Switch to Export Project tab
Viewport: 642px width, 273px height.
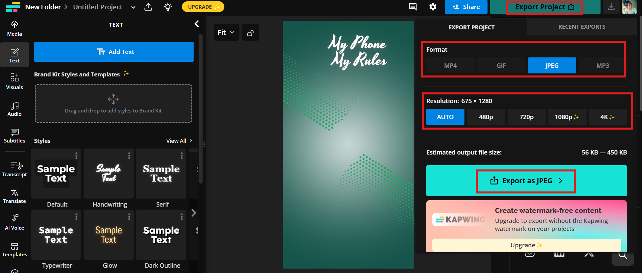click(x=471, y=27)
